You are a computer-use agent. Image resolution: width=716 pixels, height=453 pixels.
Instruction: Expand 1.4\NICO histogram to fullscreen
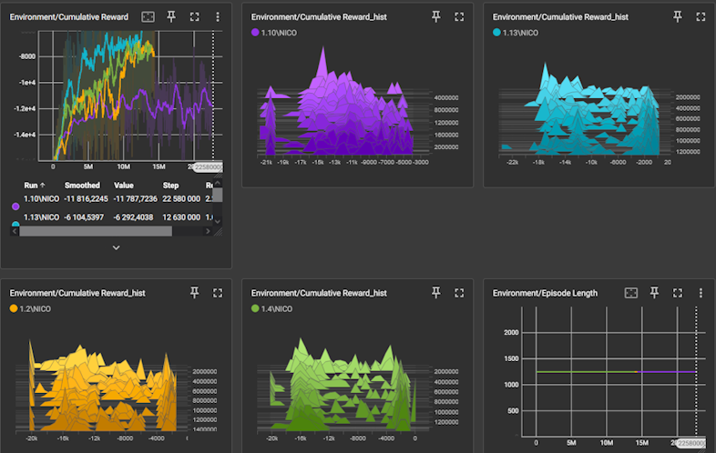point(458,293)
